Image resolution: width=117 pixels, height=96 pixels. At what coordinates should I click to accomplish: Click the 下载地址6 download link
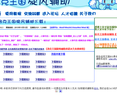coord(25,67)
